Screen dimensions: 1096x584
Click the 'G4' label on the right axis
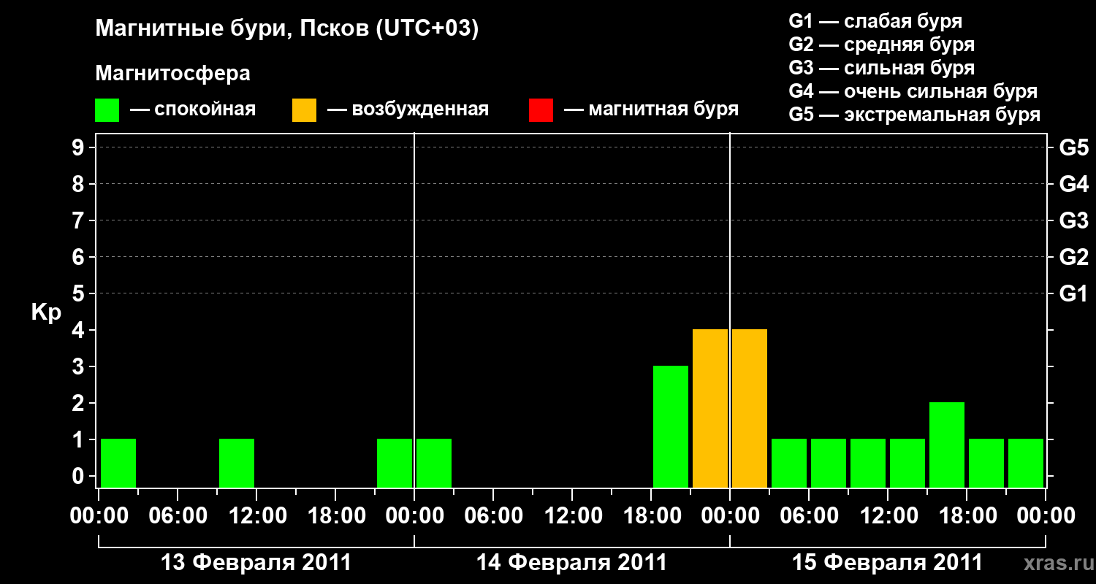point(1073,185)
